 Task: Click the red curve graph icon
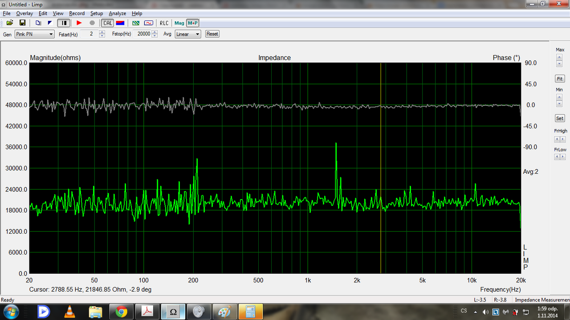[149, 23]
